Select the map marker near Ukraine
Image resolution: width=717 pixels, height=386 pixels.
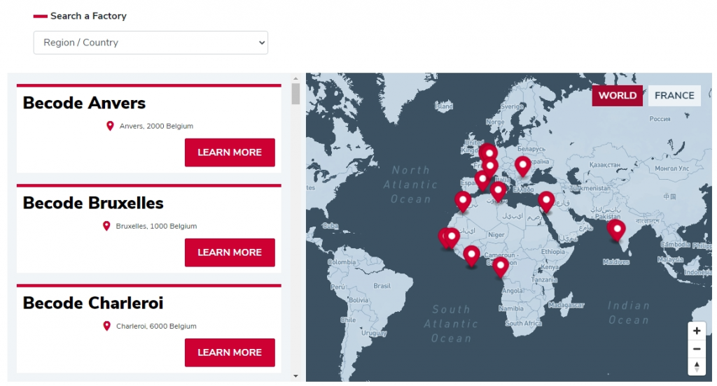click(522, 166)
